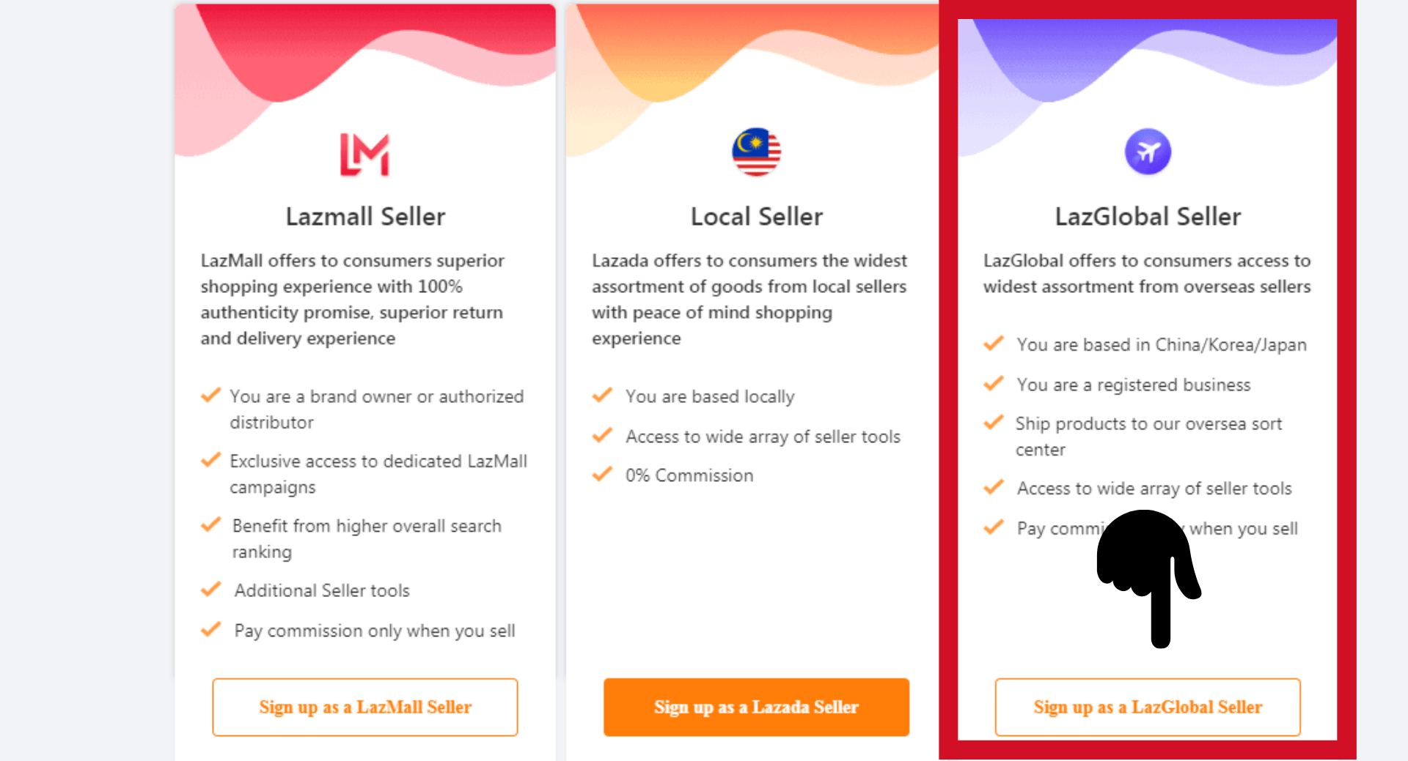The height and width of the screenshot is (761, 1408).
Task: Select the Lazmall Seller heading
Action: [x=365, y=217]
